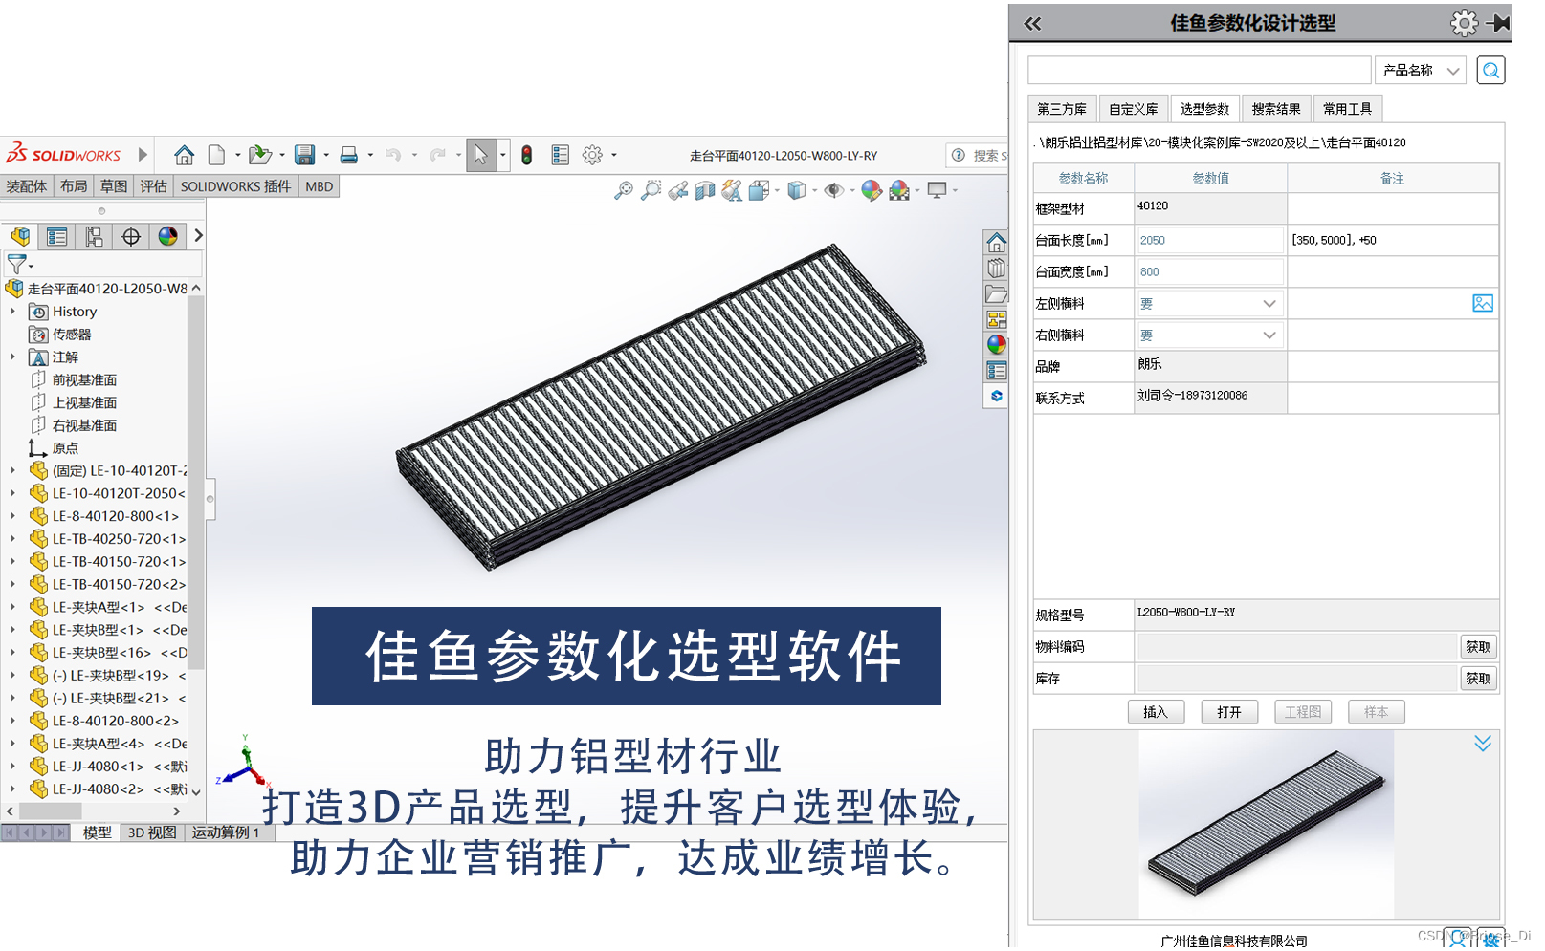1545x951 pixels.
Task: Open the File Properties list icon
Action: click(x=561, y=155)
